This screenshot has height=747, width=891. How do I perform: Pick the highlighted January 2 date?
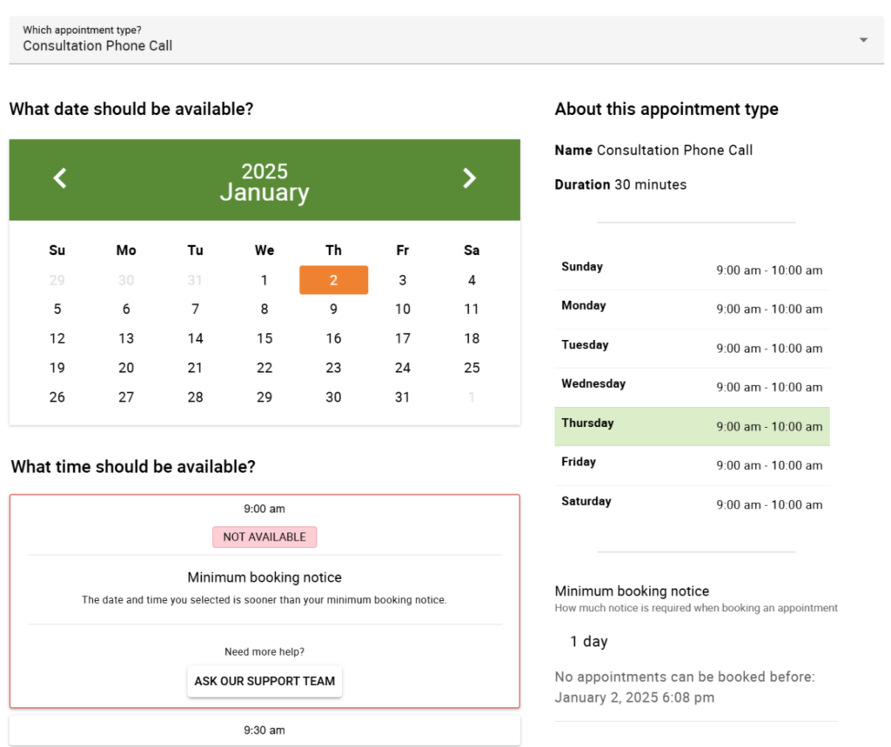pos(333,280)
